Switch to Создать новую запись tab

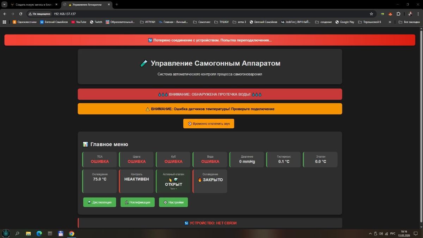point(33,5)
